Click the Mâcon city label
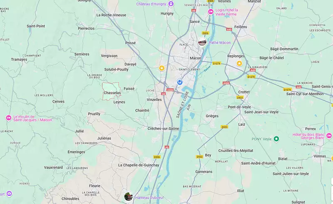This screenshot has width=333, height=204. 195,58
